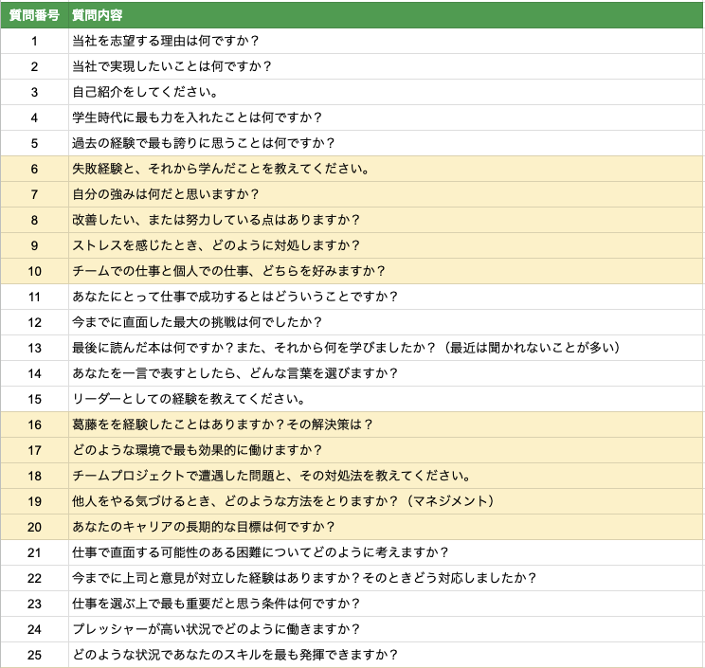Select cell 改善したい、または努力している点はありますか？
Viewport: 705px width, 668px height.
pos(387,220)
